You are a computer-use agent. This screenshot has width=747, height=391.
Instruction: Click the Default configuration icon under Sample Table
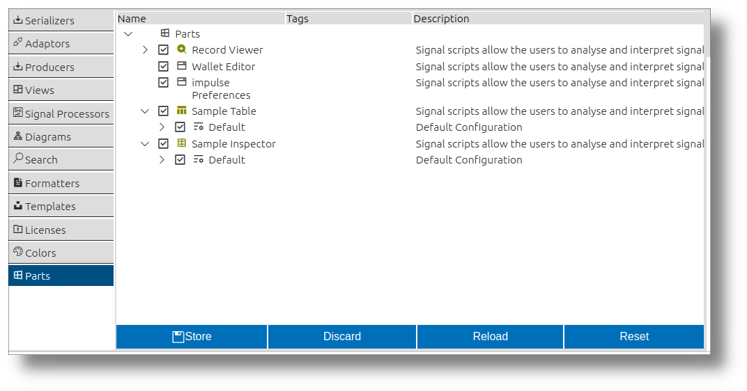coord(198,127)
